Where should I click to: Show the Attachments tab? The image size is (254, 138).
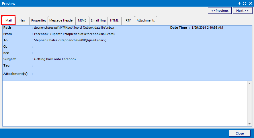pyautogui.click(x=146, y=20)
